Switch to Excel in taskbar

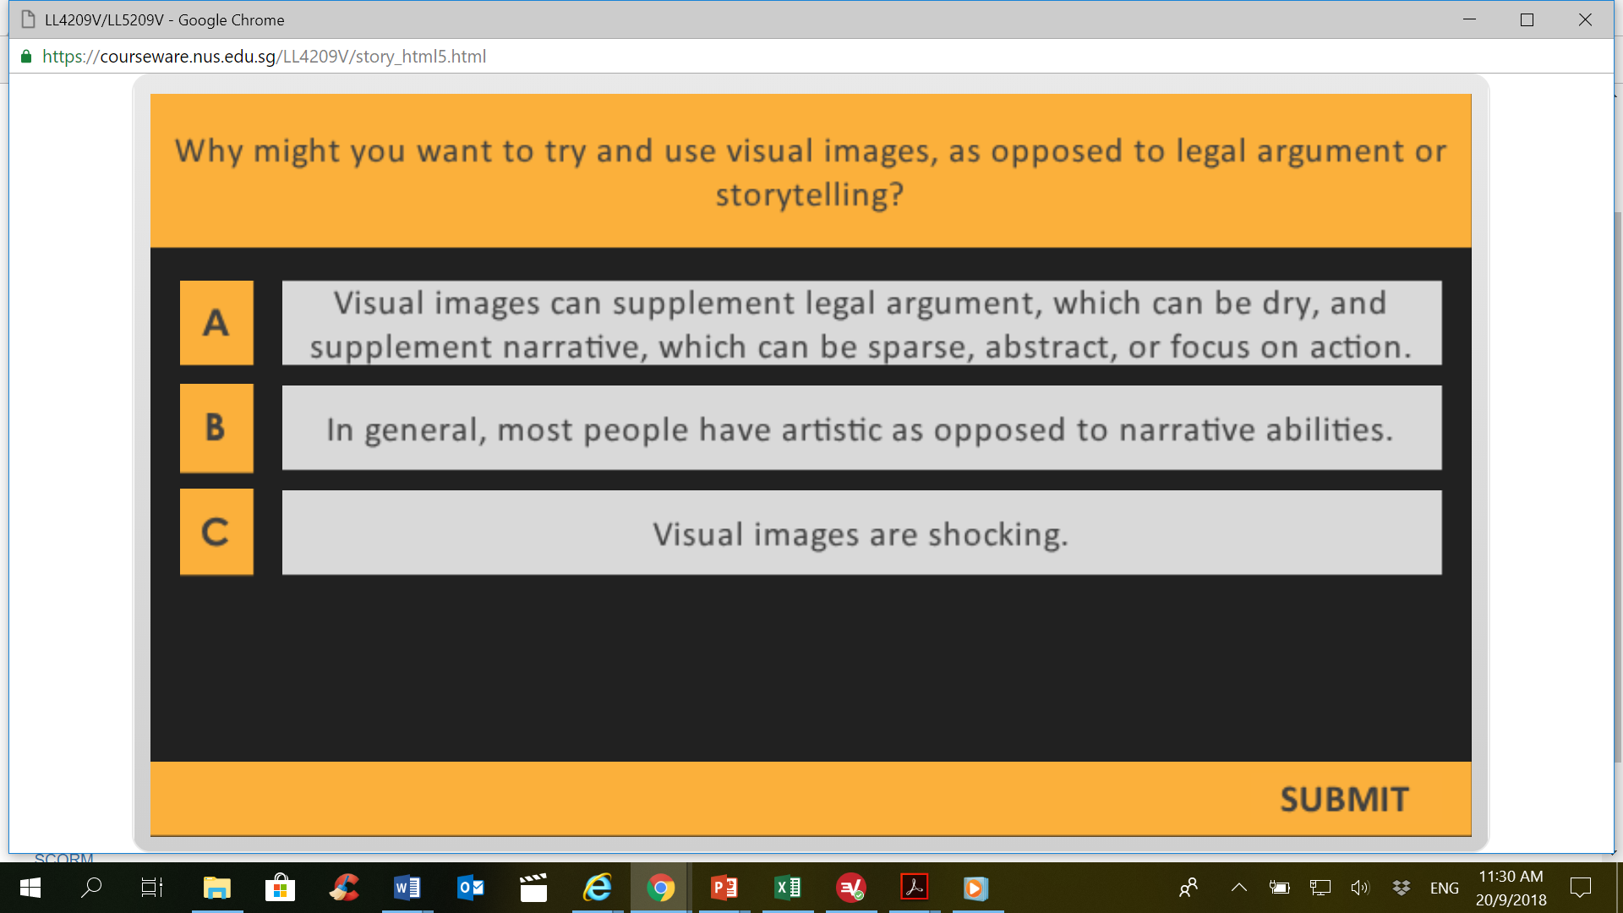pos(788,888)
